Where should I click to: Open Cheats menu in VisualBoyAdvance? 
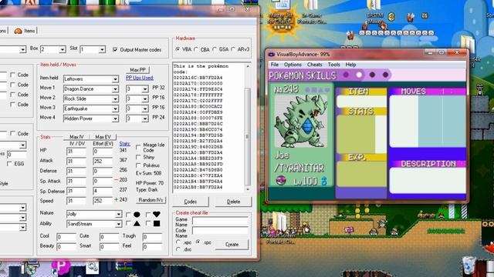[314, 65]
